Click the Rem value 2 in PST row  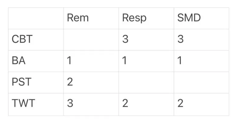click(91, 82)
